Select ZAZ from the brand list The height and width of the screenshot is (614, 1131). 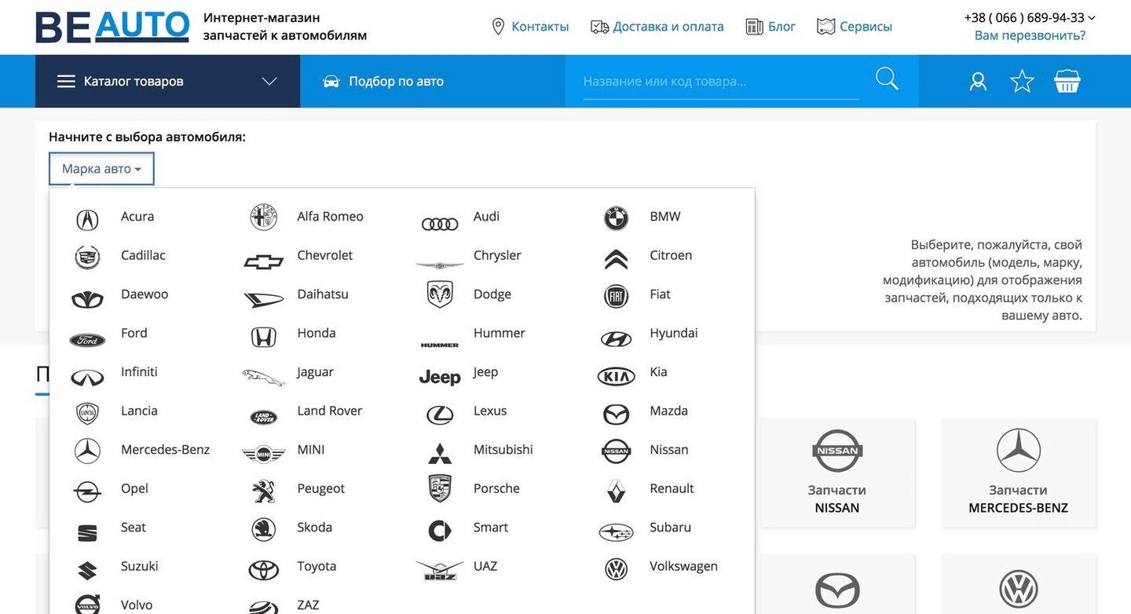pyautogui.click(x=308, y=605)
